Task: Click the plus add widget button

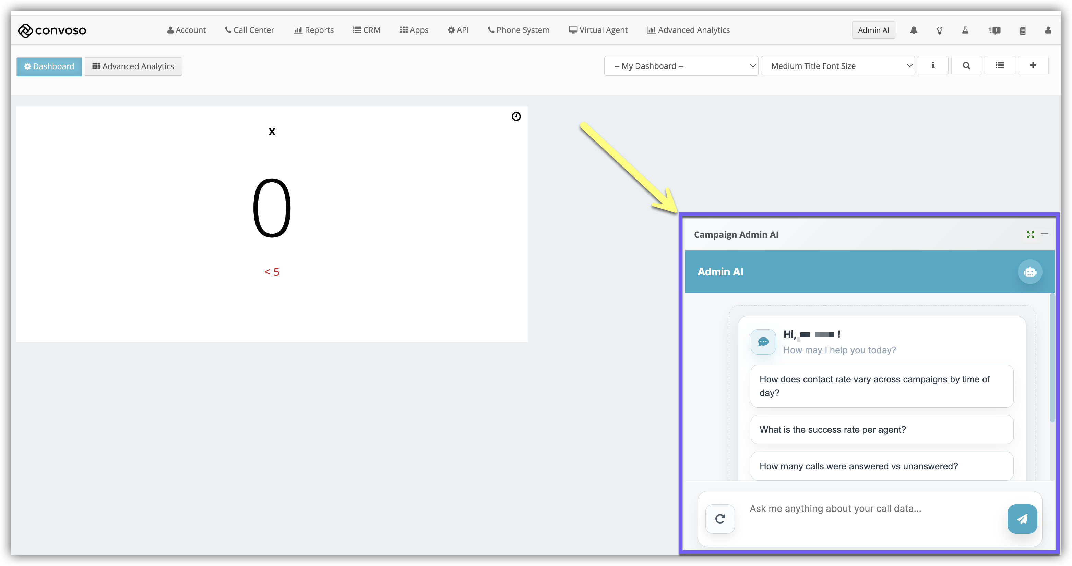Action: tap(1033, 66)
